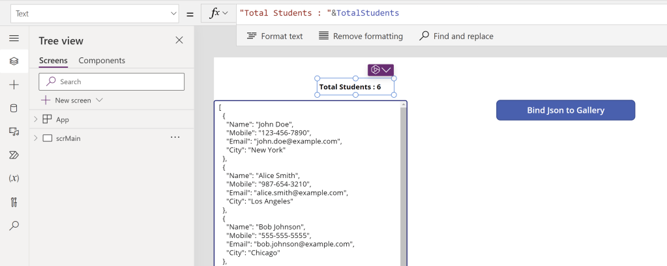Open the Media icon in left rail
This screenshot has width=667, height=266.
coord(14,132)
